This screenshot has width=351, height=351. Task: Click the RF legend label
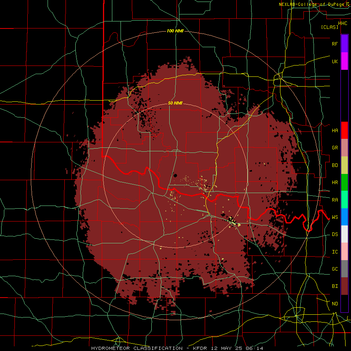coord(335,44)
